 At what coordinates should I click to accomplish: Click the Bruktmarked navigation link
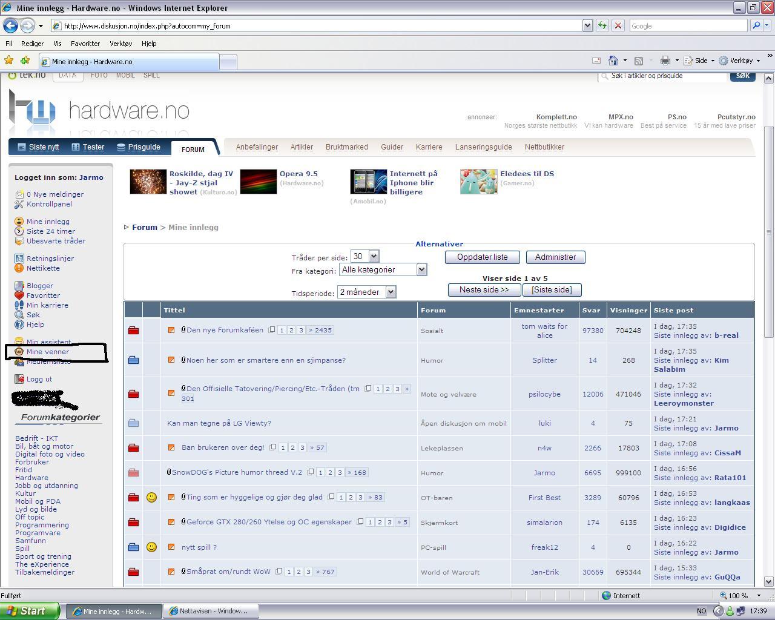(346, 147)
